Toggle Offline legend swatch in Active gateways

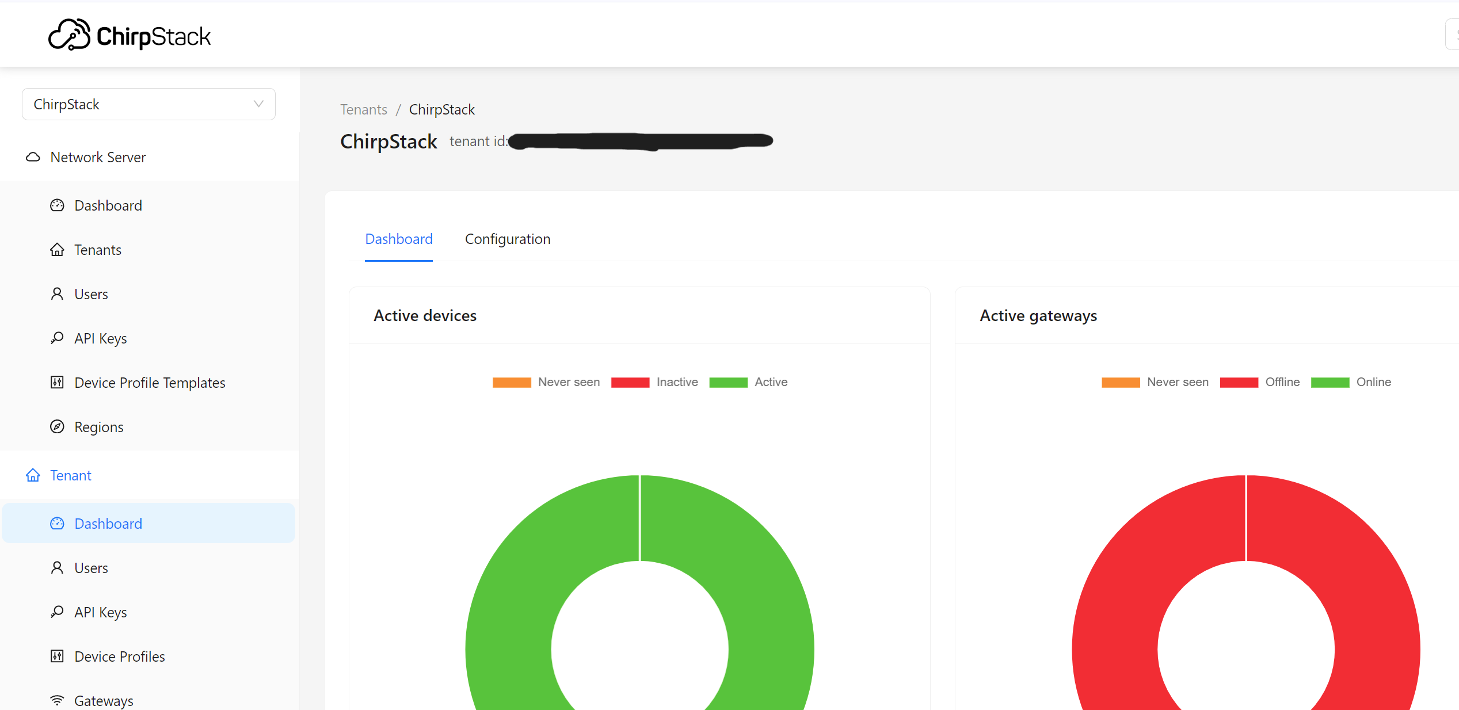pos(1239,382)
